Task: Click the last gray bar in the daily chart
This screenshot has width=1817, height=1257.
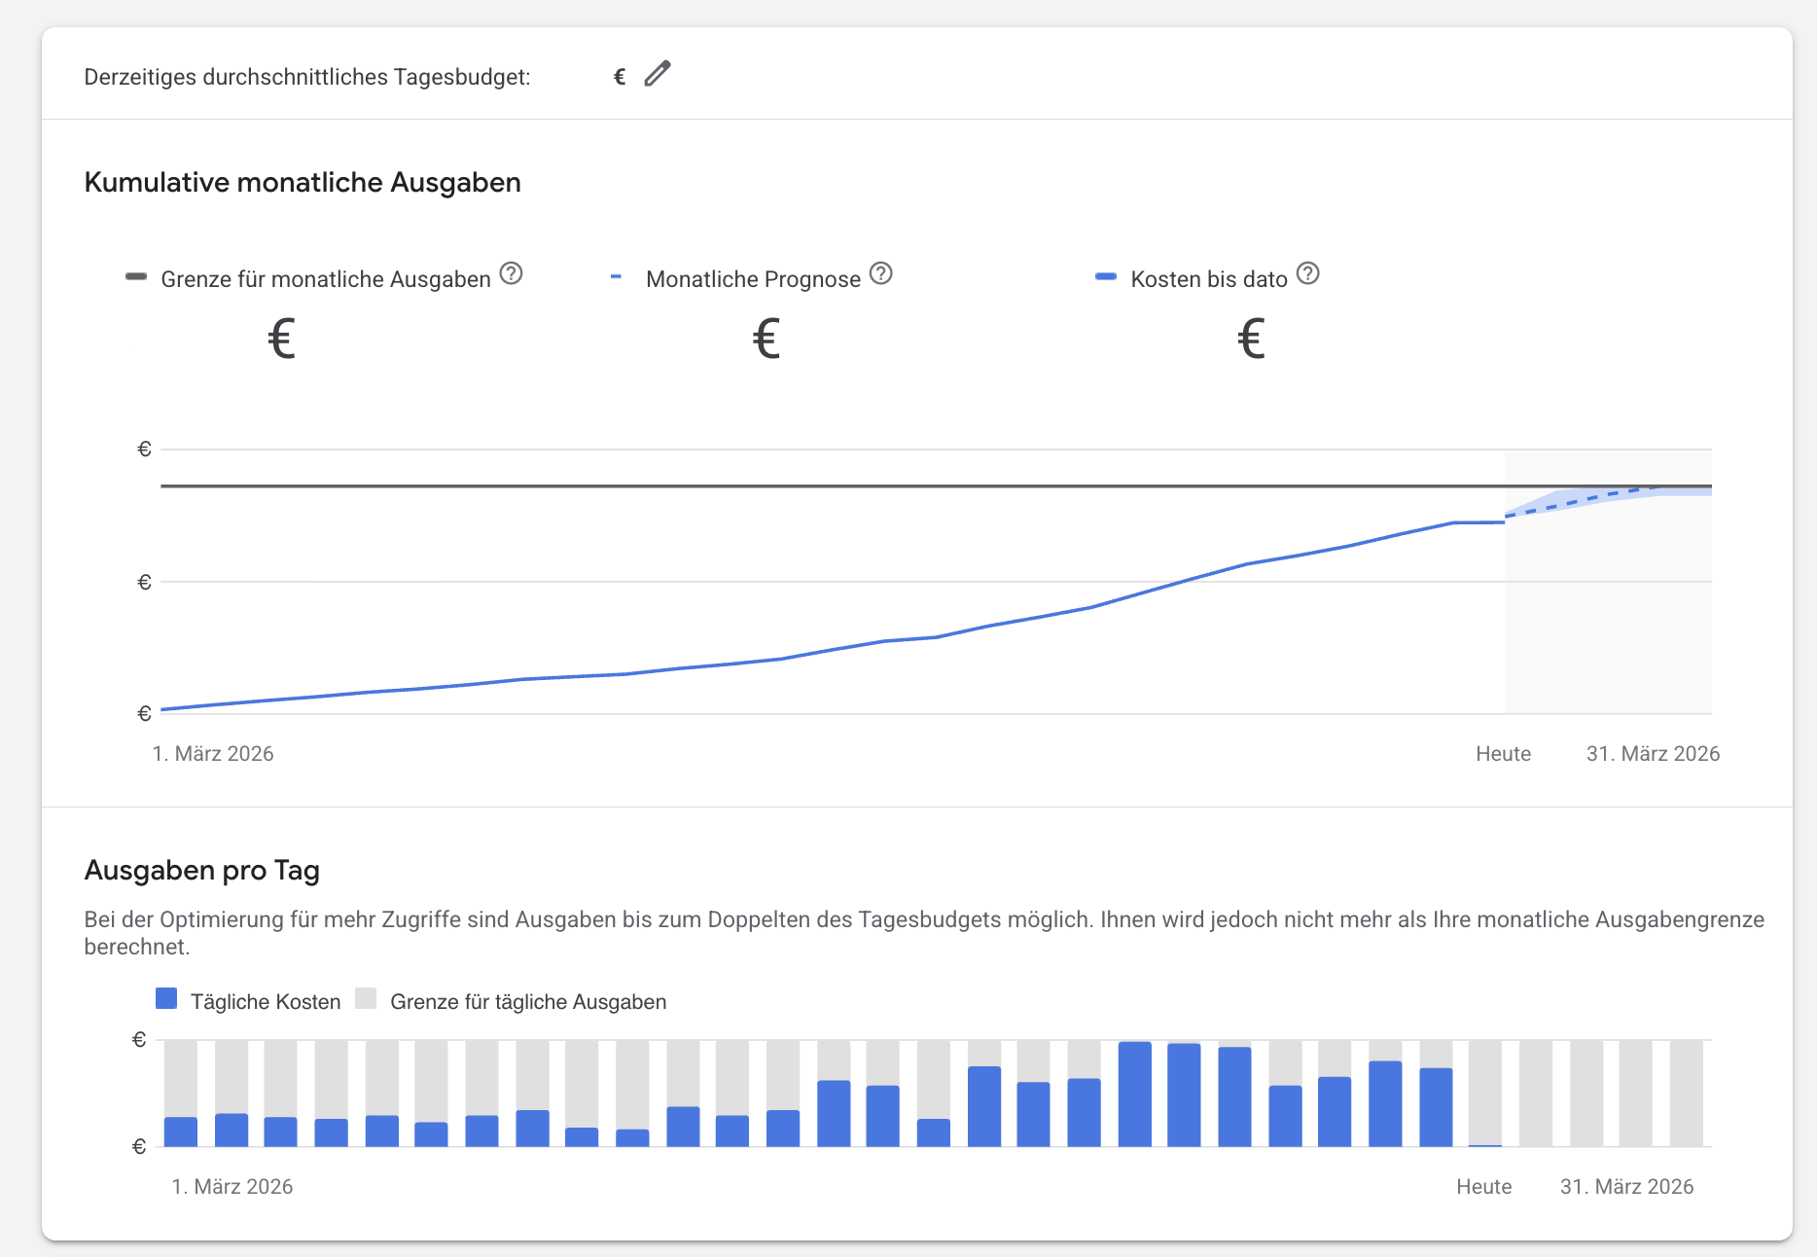Action: (x=1686, y=1093)
